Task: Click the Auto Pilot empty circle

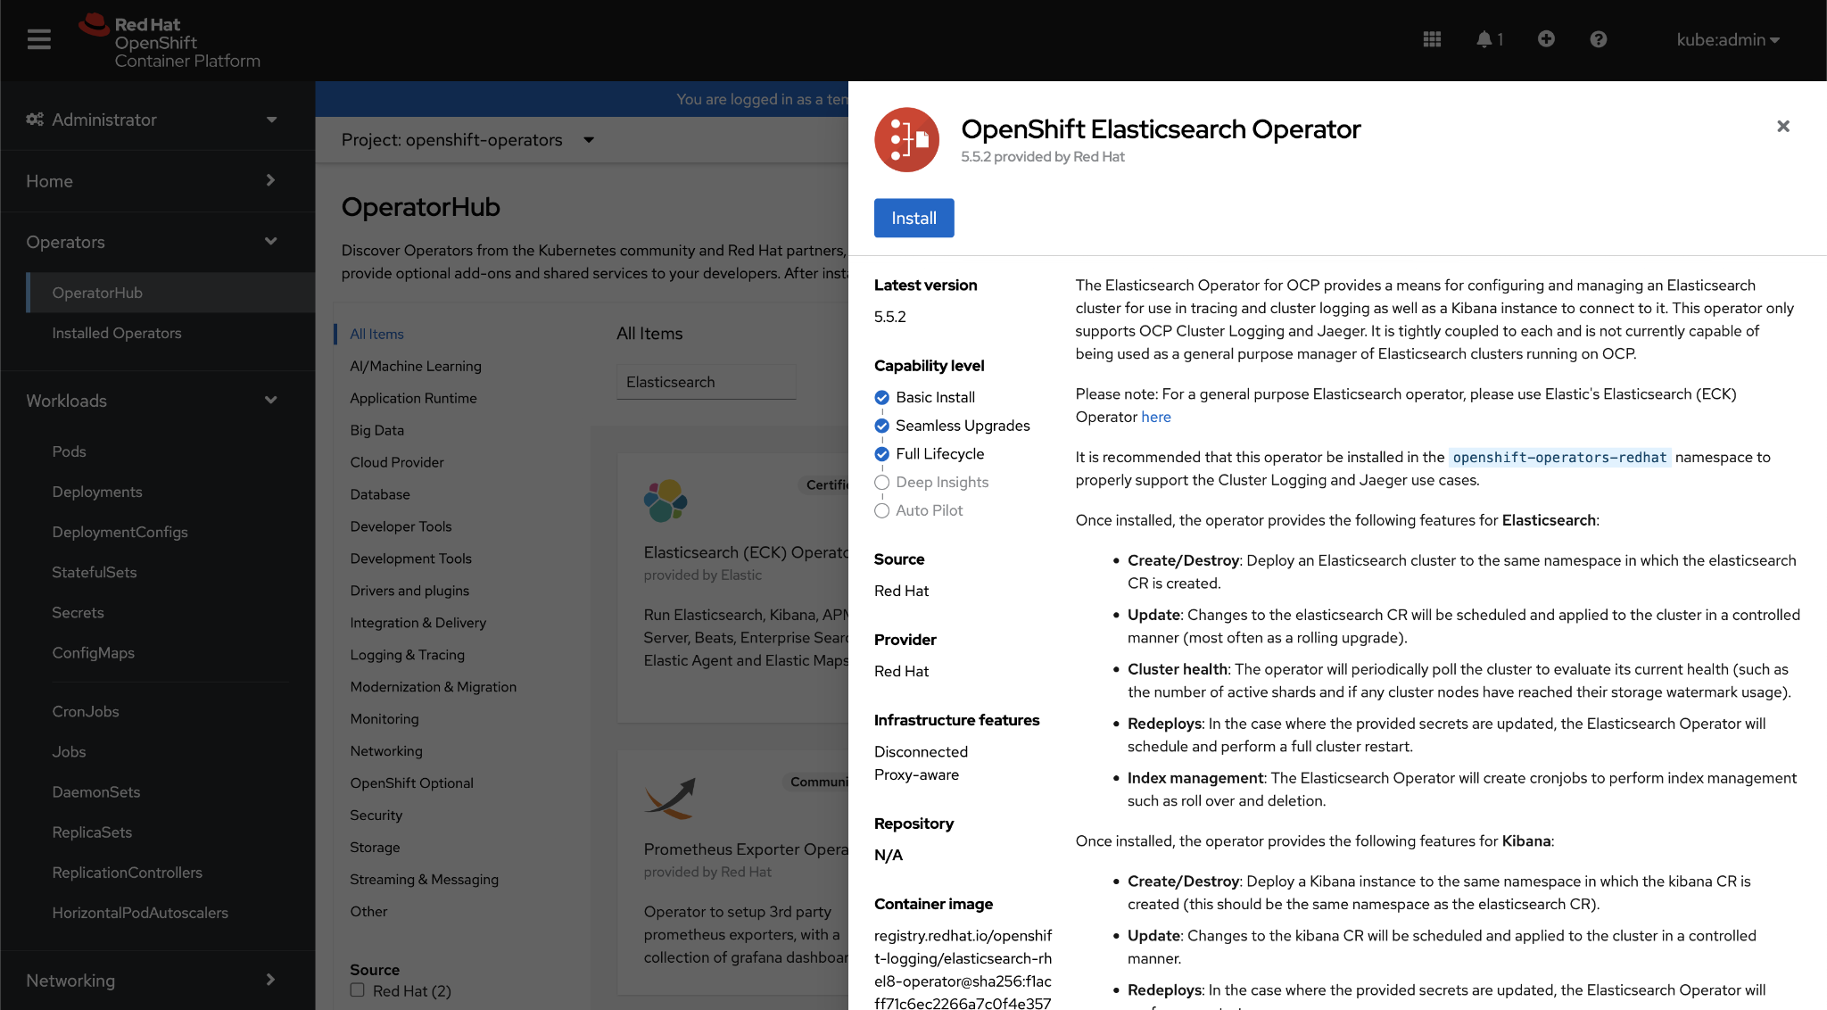Action: 881,510
